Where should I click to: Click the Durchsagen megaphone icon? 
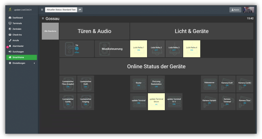pos(10,52)
